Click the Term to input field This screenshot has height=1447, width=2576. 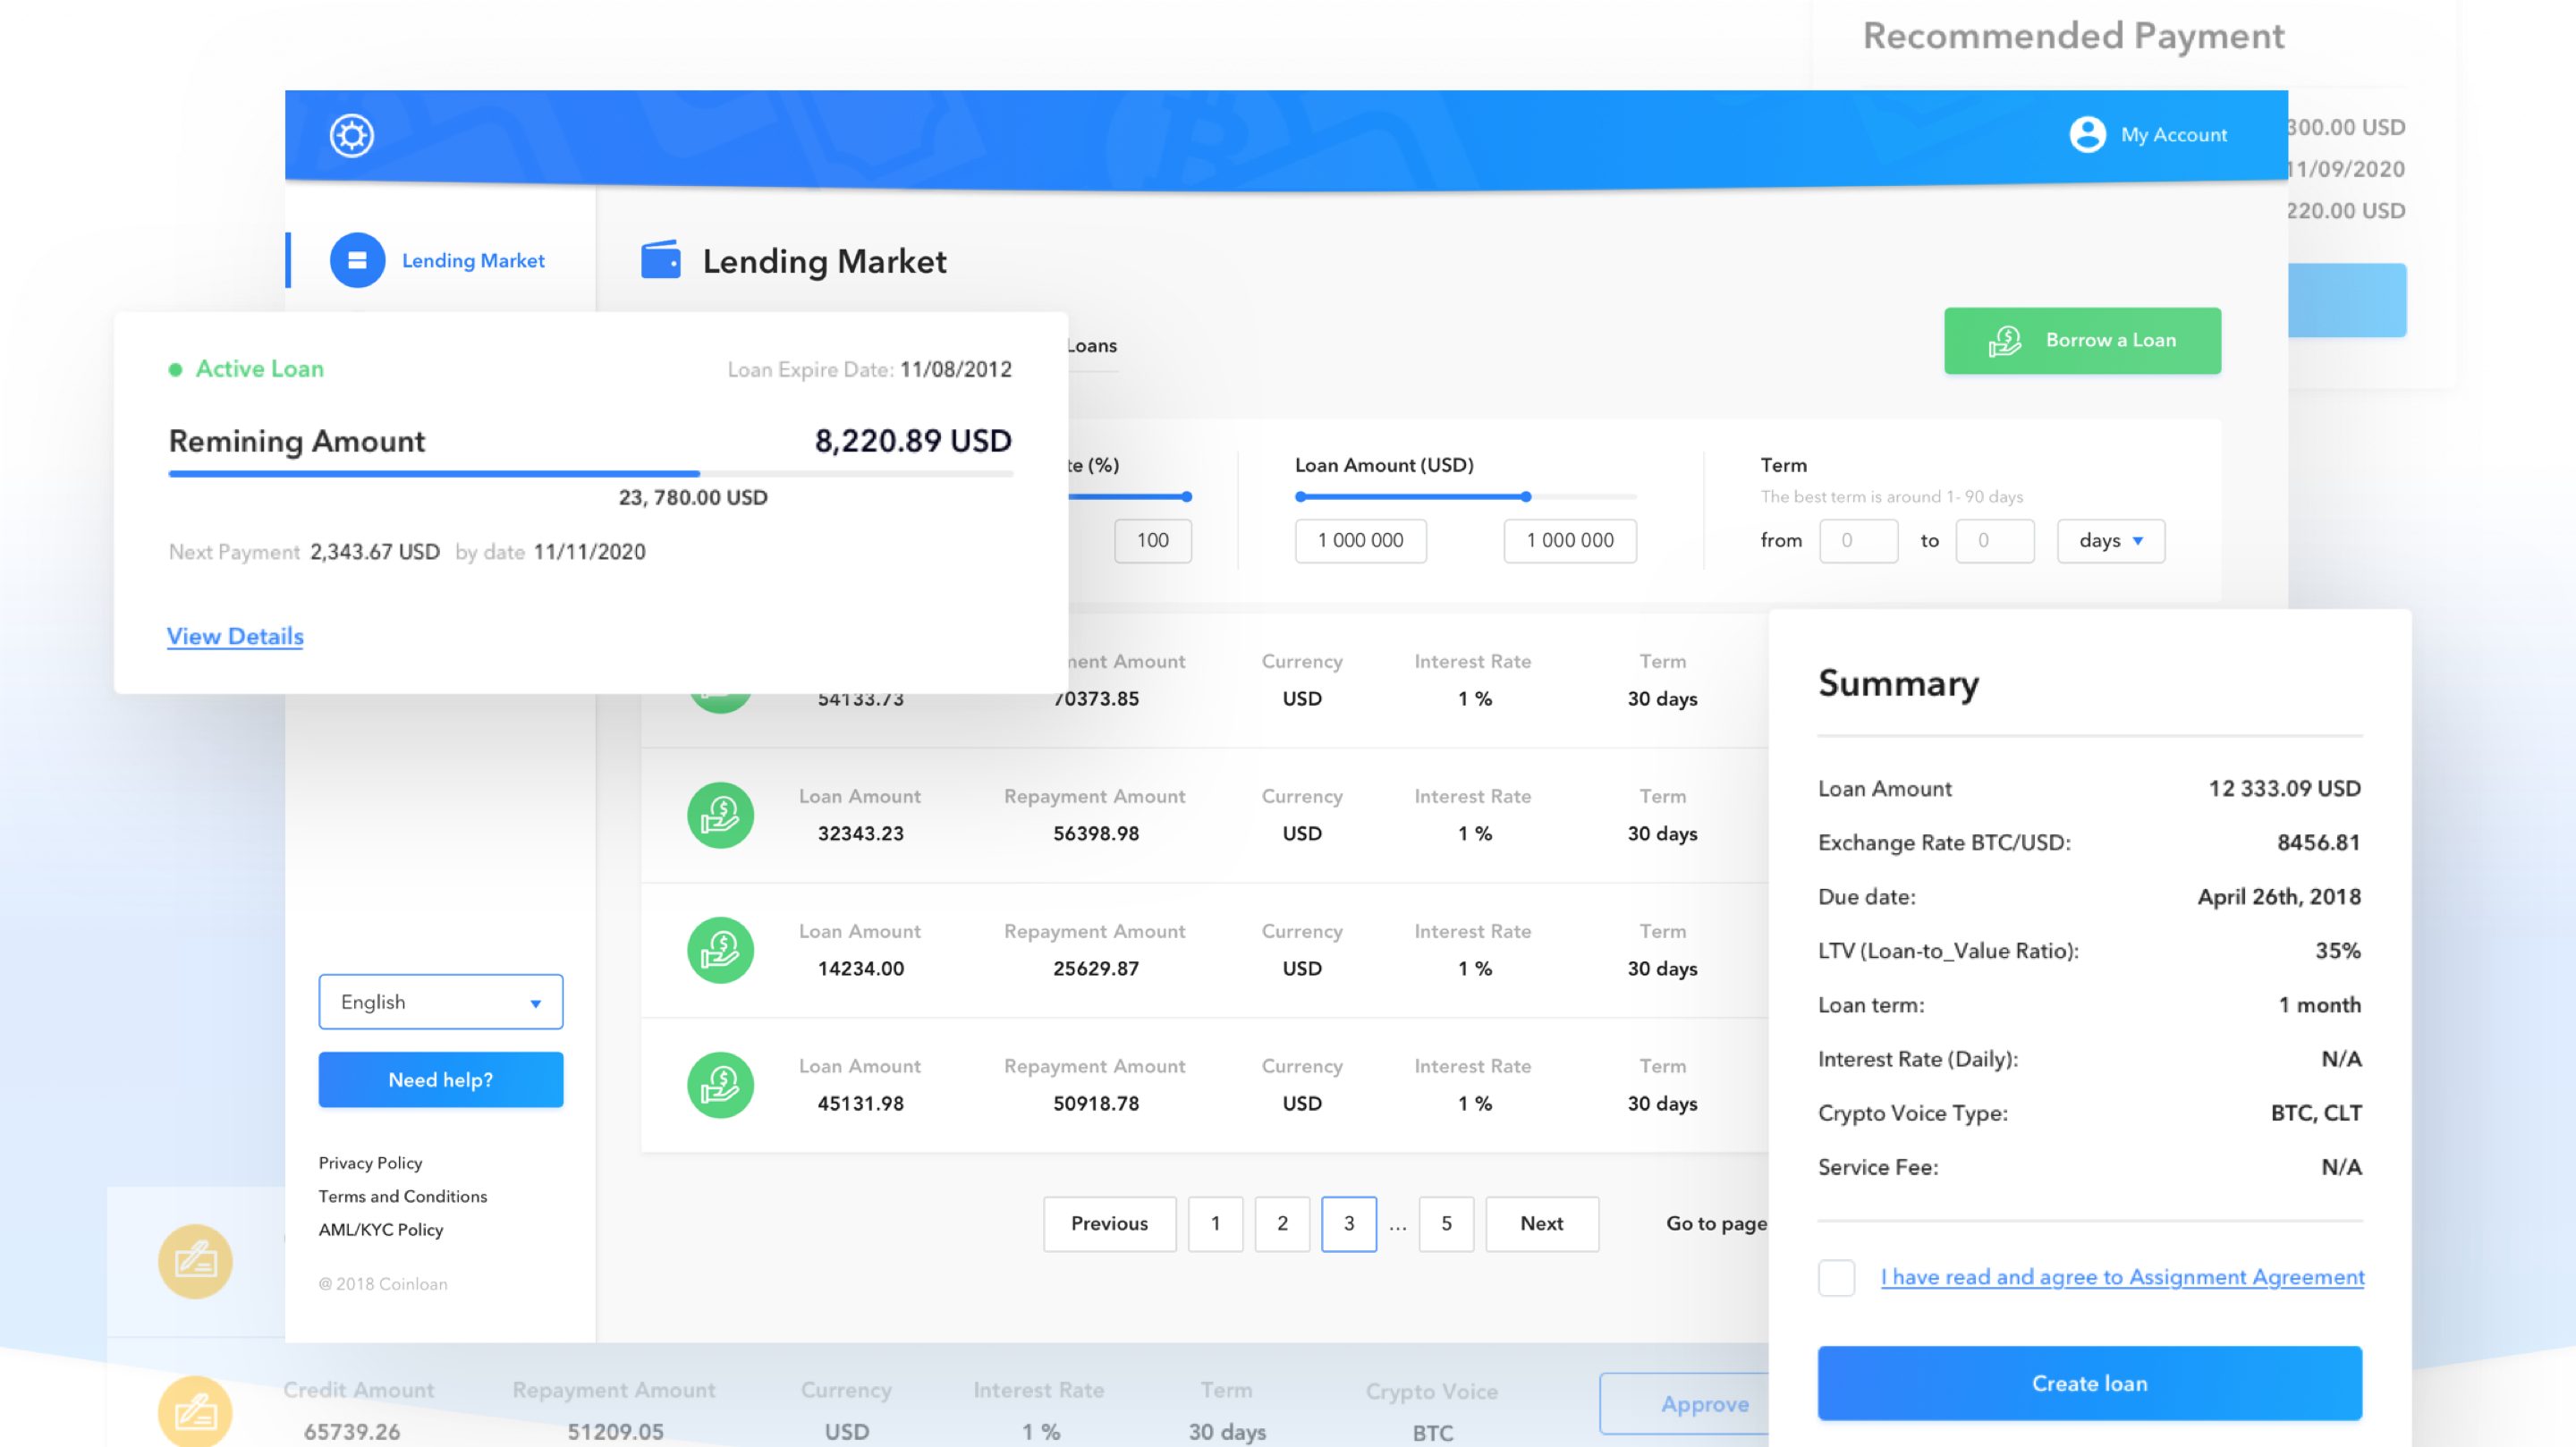pyautogui.click(x=1995, y=541)
